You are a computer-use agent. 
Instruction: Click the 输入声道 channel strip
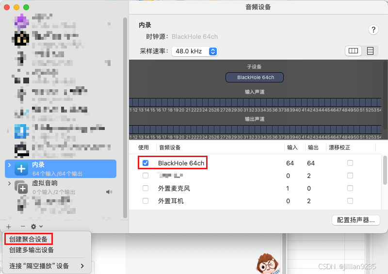[x=255, y=102]
